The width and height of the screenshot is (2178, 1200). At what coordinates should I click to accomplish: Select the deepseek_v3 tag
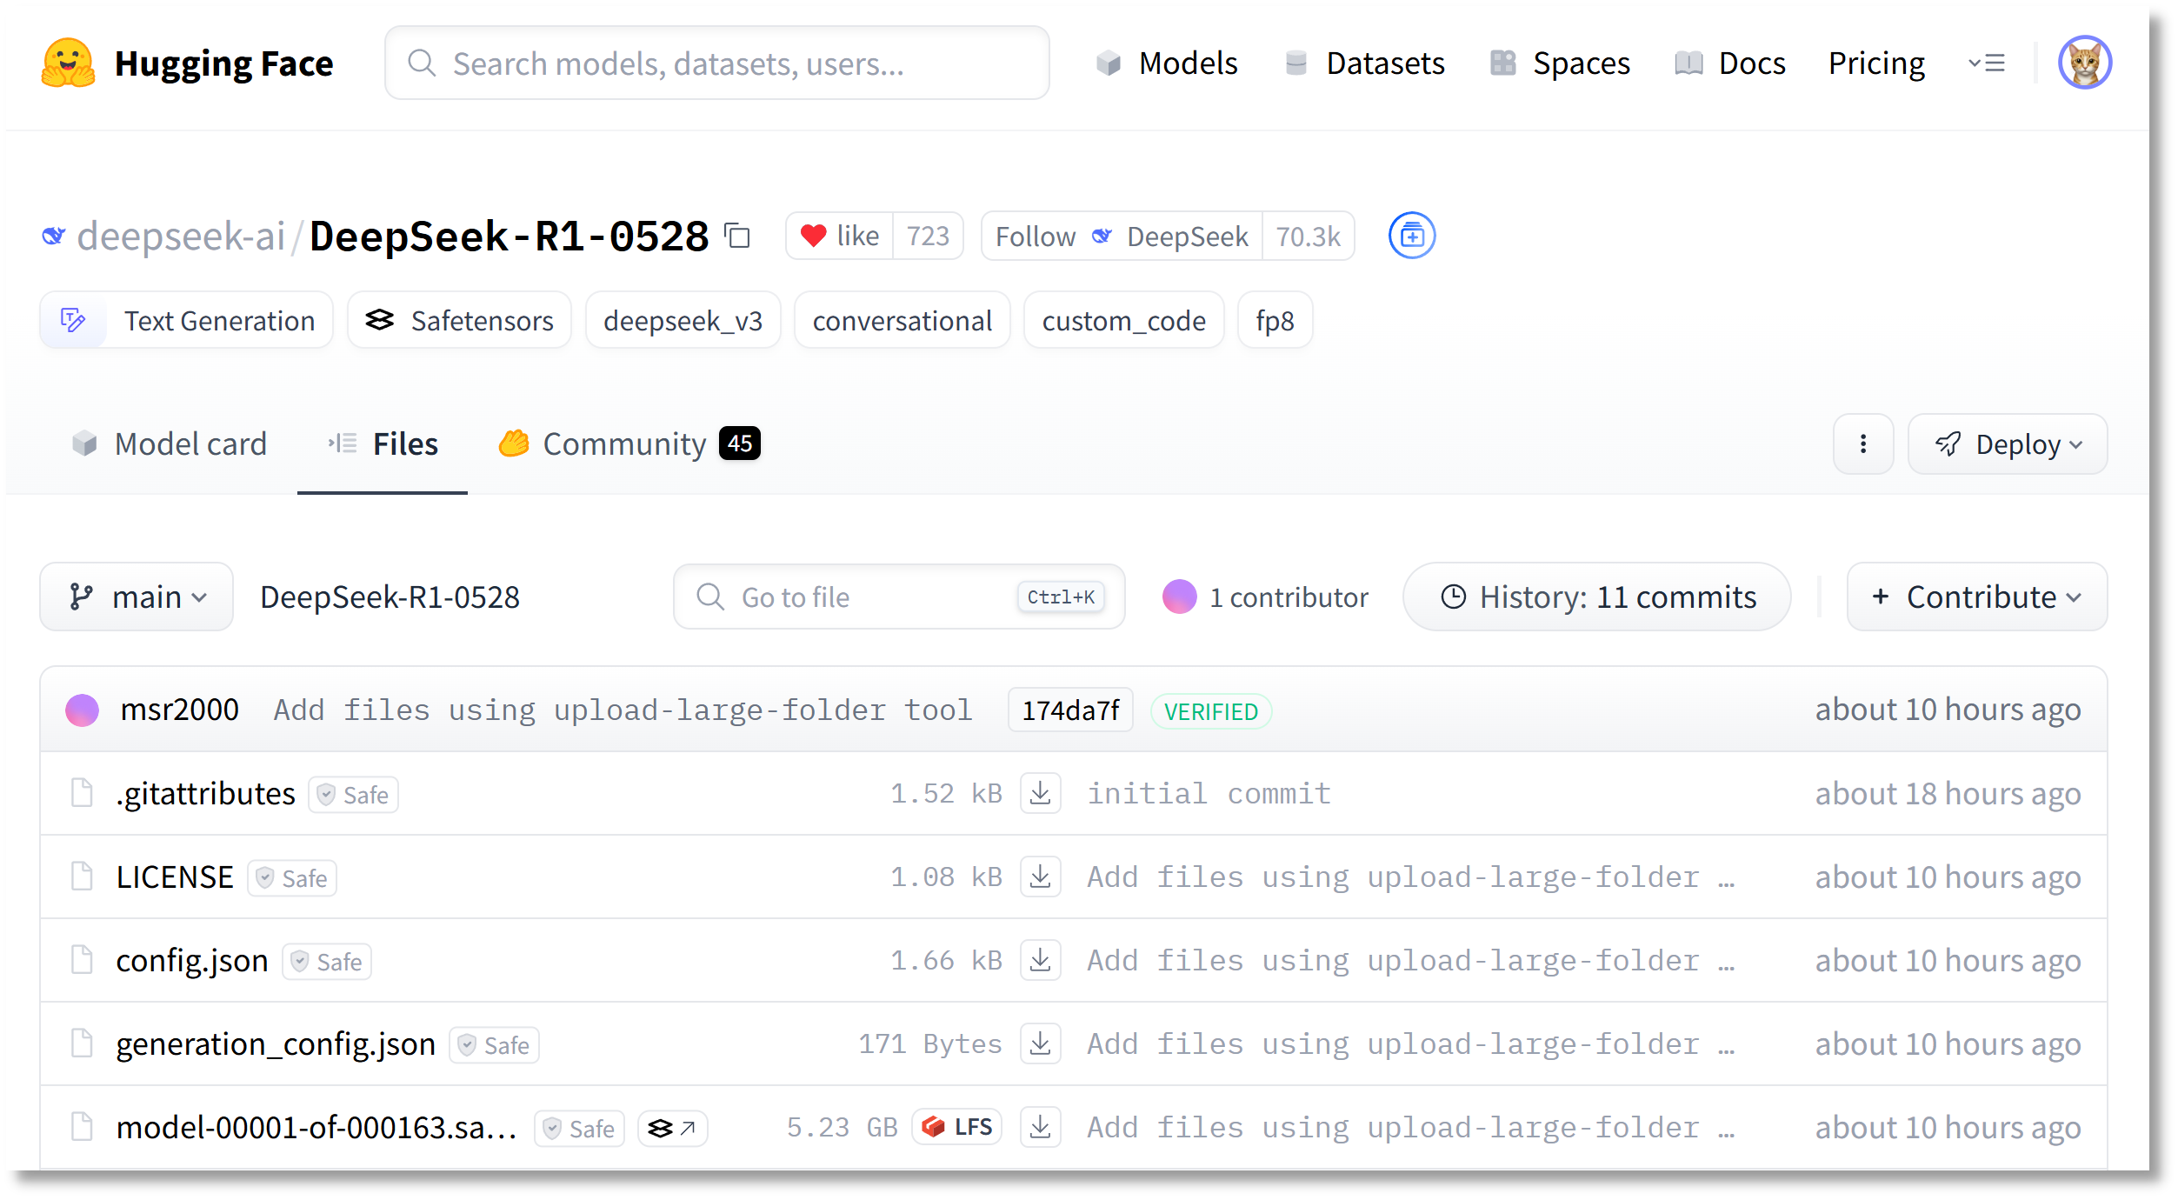[x=683, y=320]
